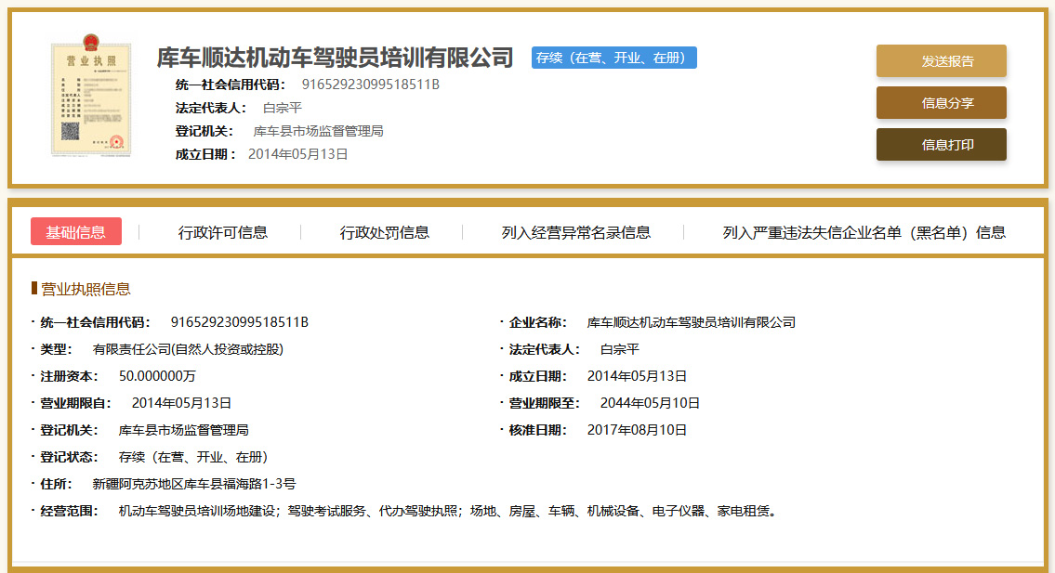Click the 营业期限自 date 2014年05月13日
1055x573 pixels.
[181, 403]
